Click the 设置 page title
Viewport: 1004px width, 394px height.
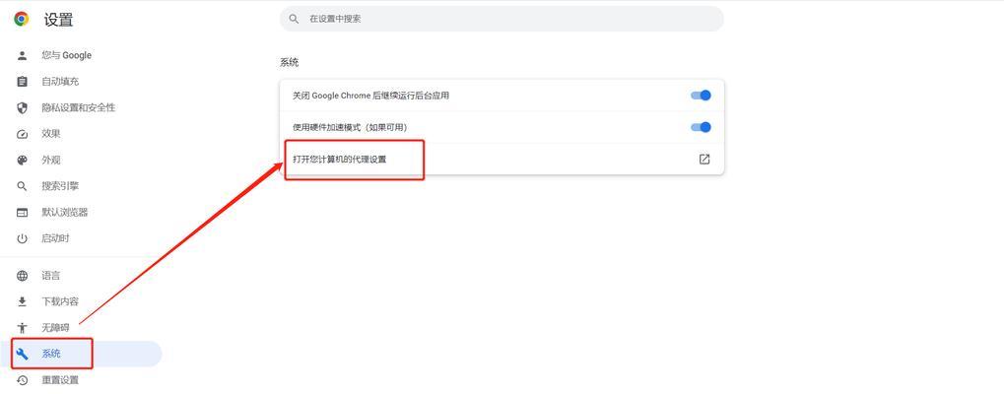[58, 20]
